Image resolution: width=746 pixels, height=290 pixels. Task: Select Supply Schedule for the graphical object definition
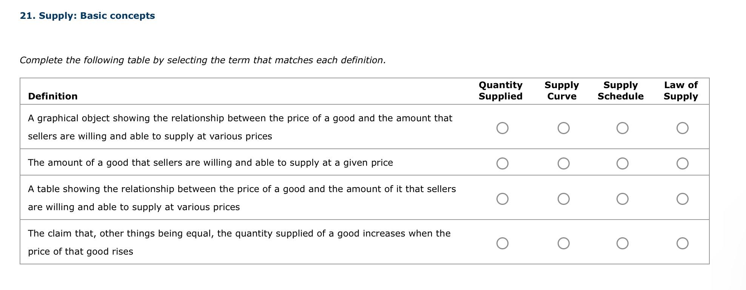click(622, 128)
